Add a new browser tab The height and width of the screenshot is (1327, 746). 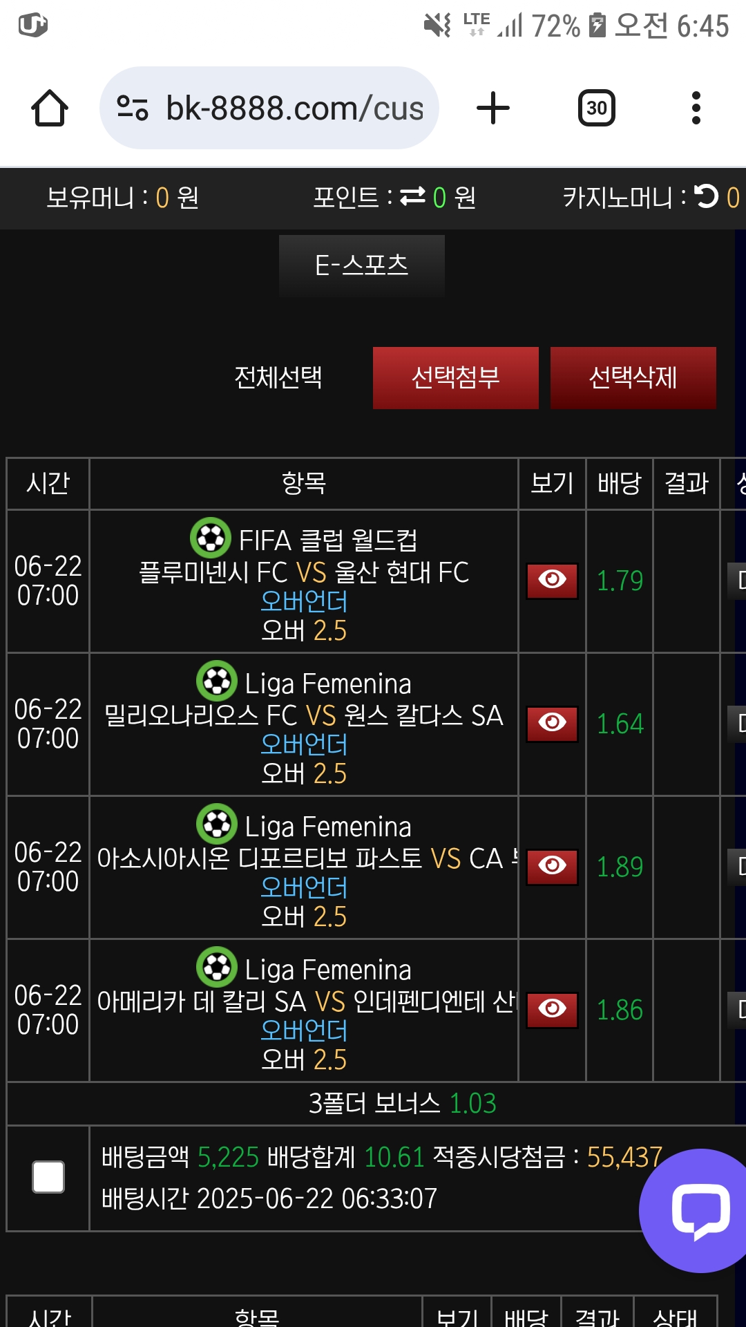(x=493, y=109)
